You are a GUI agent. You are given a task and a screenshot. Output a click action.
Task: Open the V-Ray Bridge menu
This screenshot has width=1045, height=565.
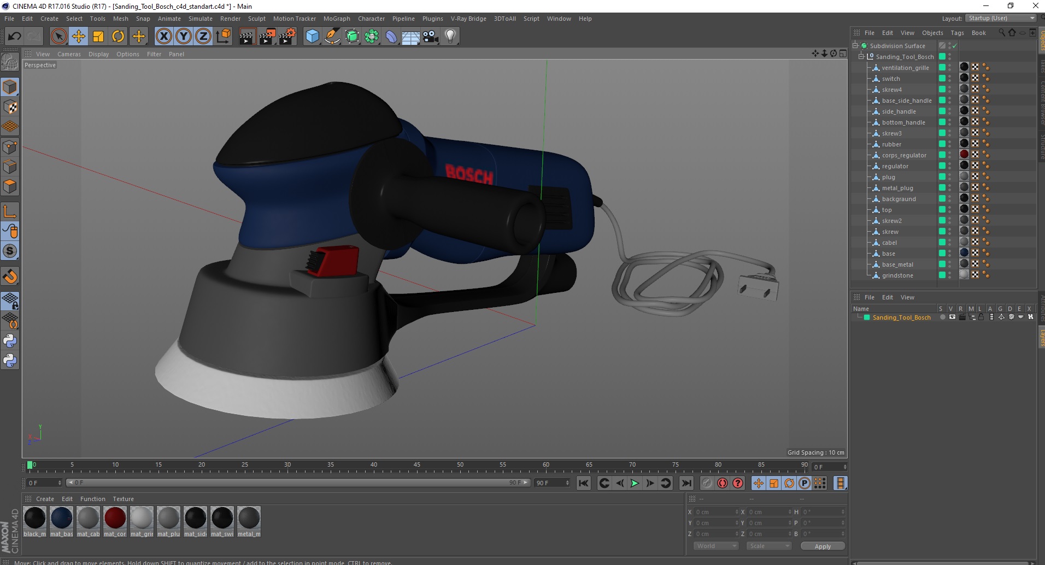[468, 19]
